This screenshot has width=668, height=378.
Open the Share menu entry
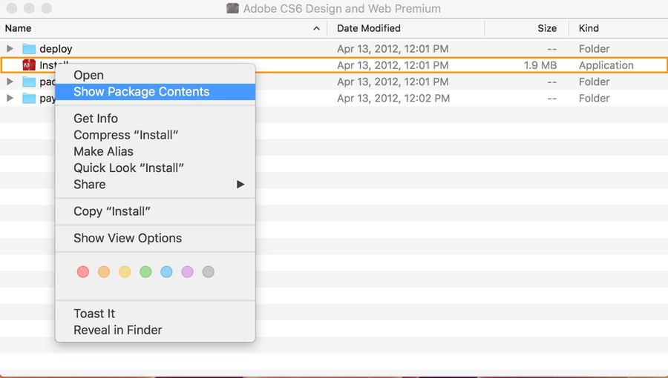155,185
